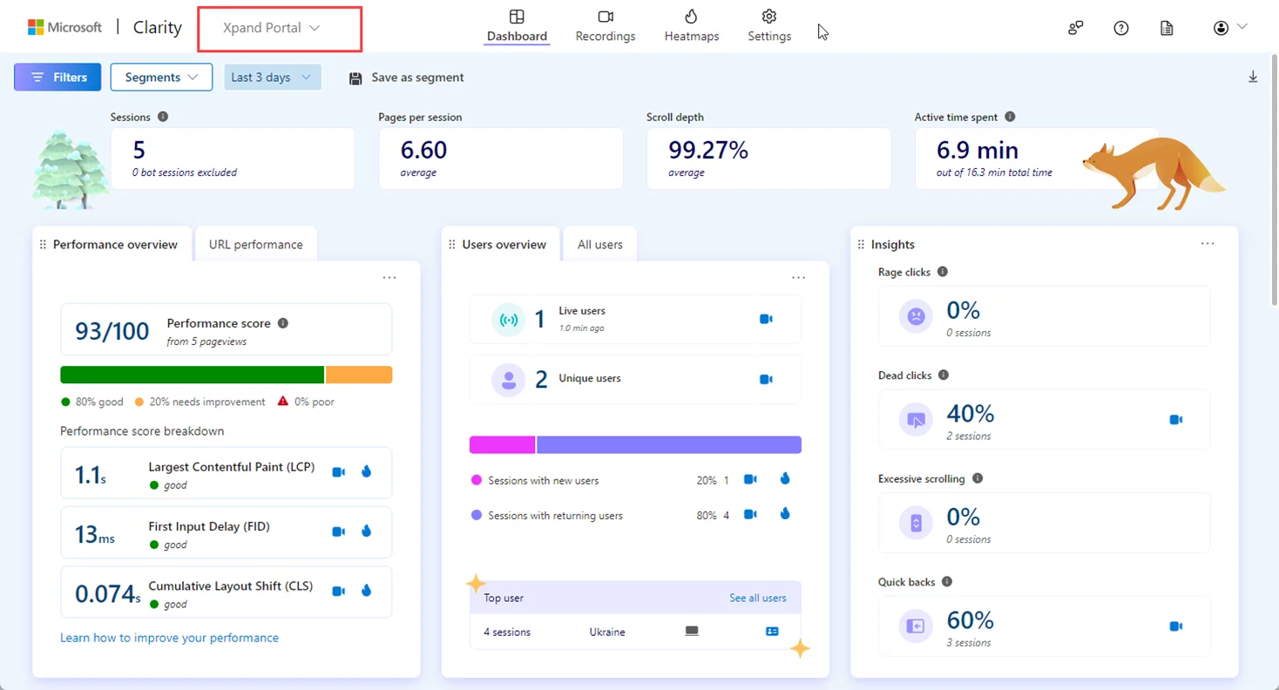View recordings of Dead clicks sessions
The height and width of the screenshot is (690, 1279).
tap(1175, 420)
